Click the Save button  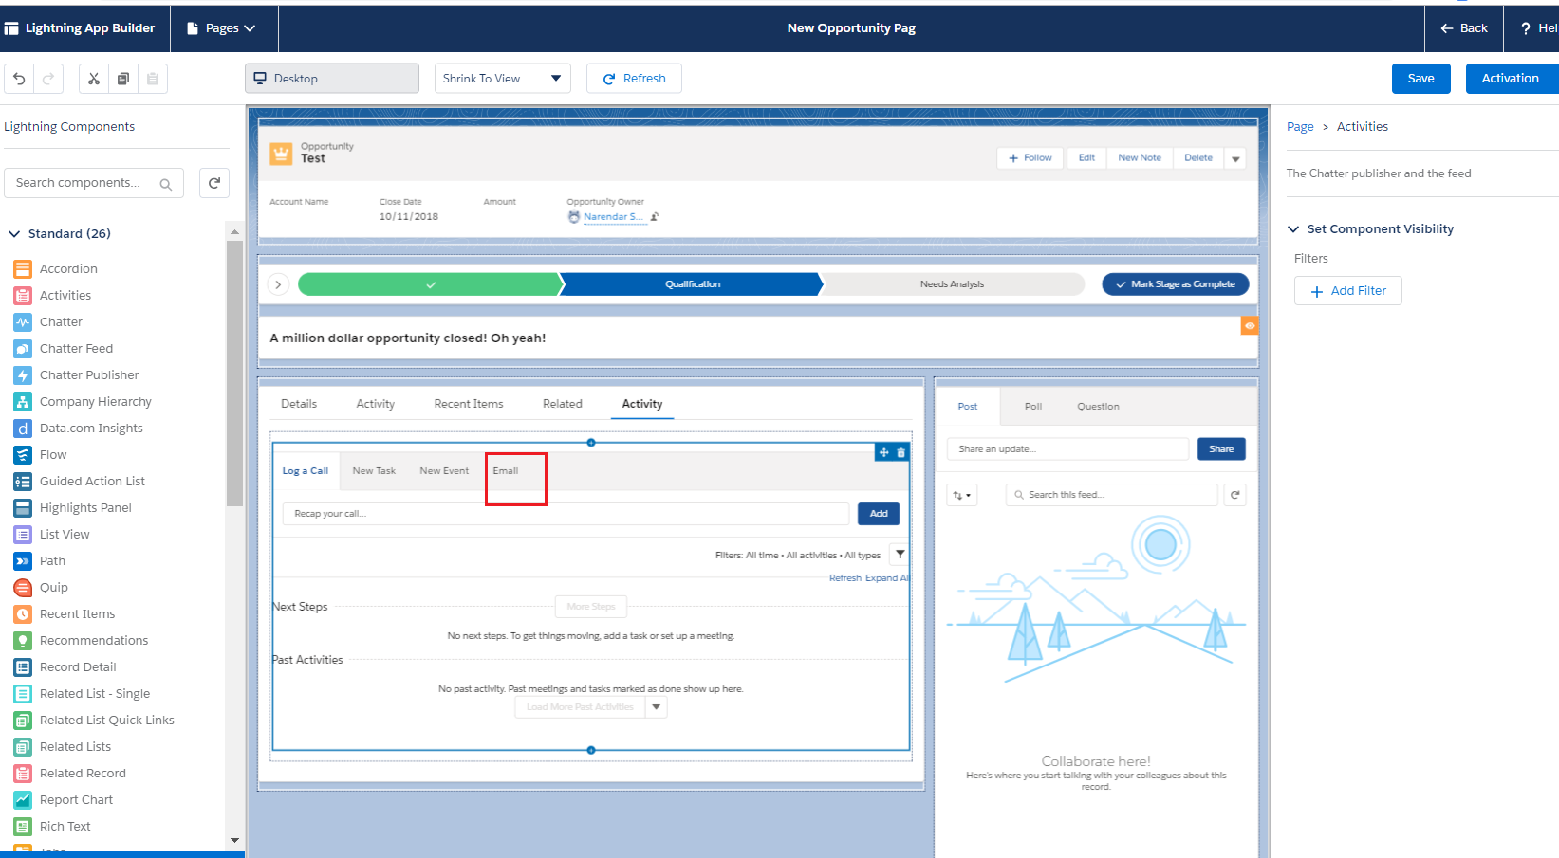[1420, 79]
